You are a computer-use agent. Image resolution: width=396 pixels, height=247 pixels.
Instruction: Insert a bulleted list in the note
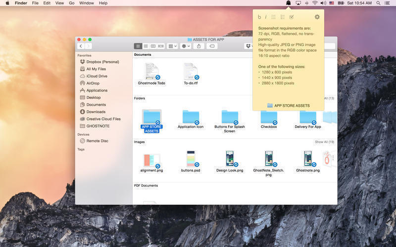(x=274, y=17)
